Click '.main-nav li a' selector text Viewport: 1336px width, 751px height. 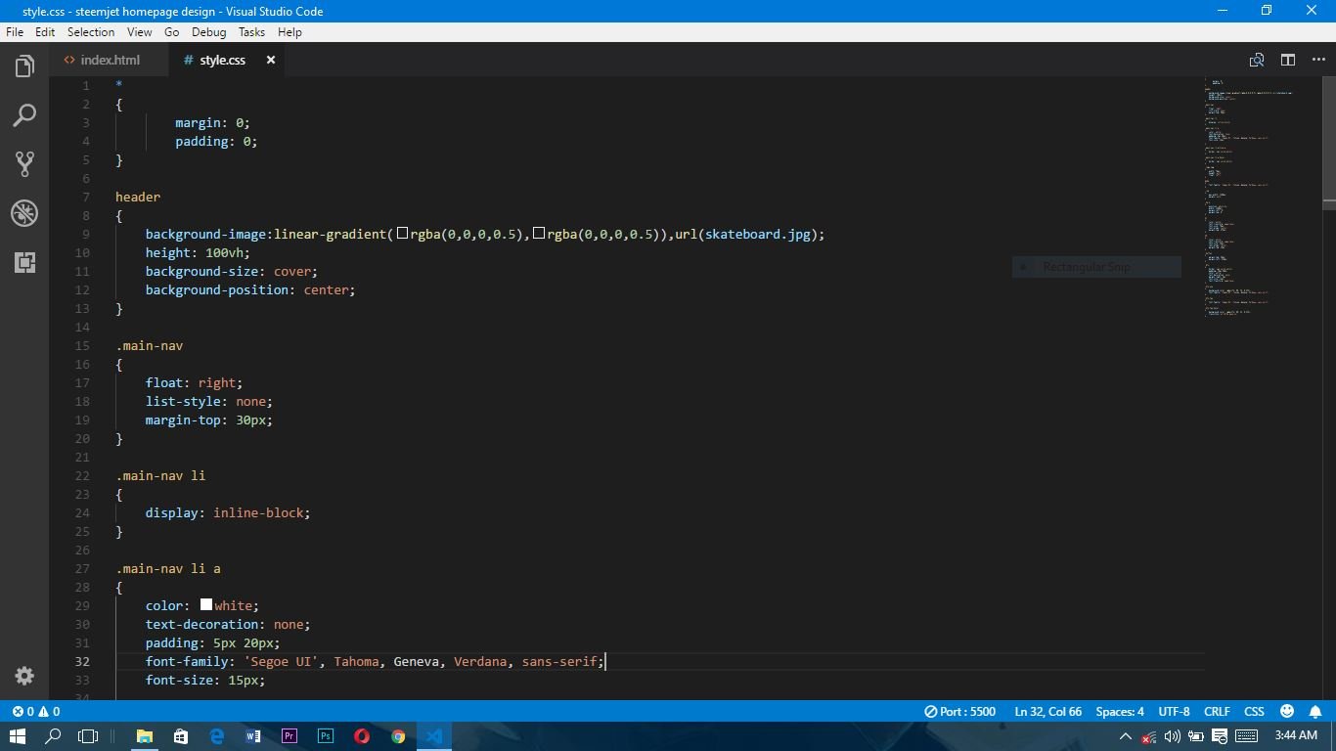[x=168, y=568]
